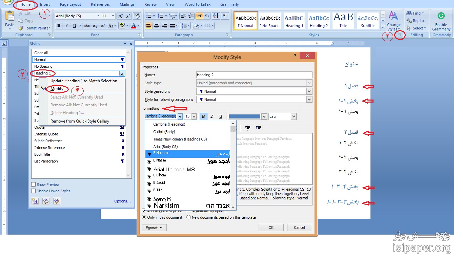The height and width of the screenshot is (260, 463).
Task: Set left-to-right text direction
Action: coord(200,16)
